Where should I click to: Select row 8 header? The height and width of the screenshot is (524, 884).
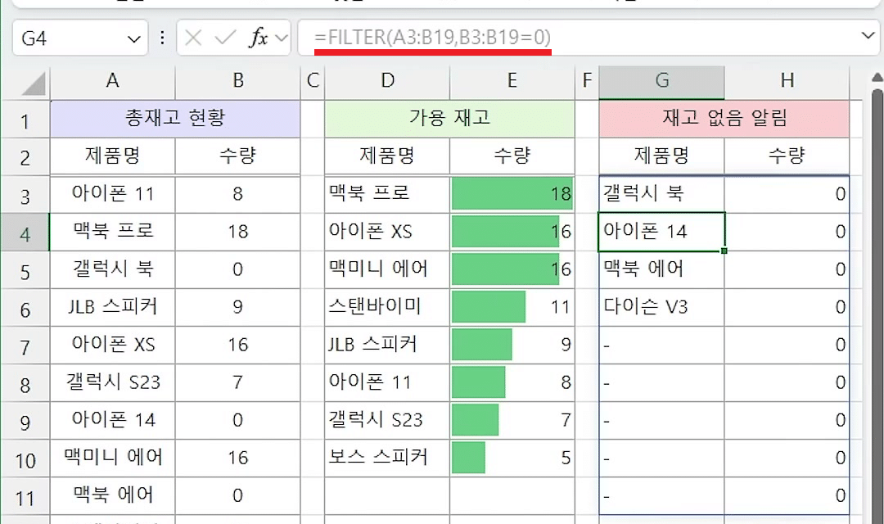(25, 383)
